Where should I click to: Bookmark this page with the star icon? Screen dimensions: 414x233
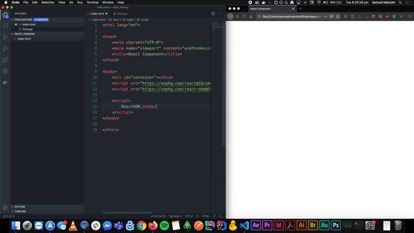coord(338,16)
